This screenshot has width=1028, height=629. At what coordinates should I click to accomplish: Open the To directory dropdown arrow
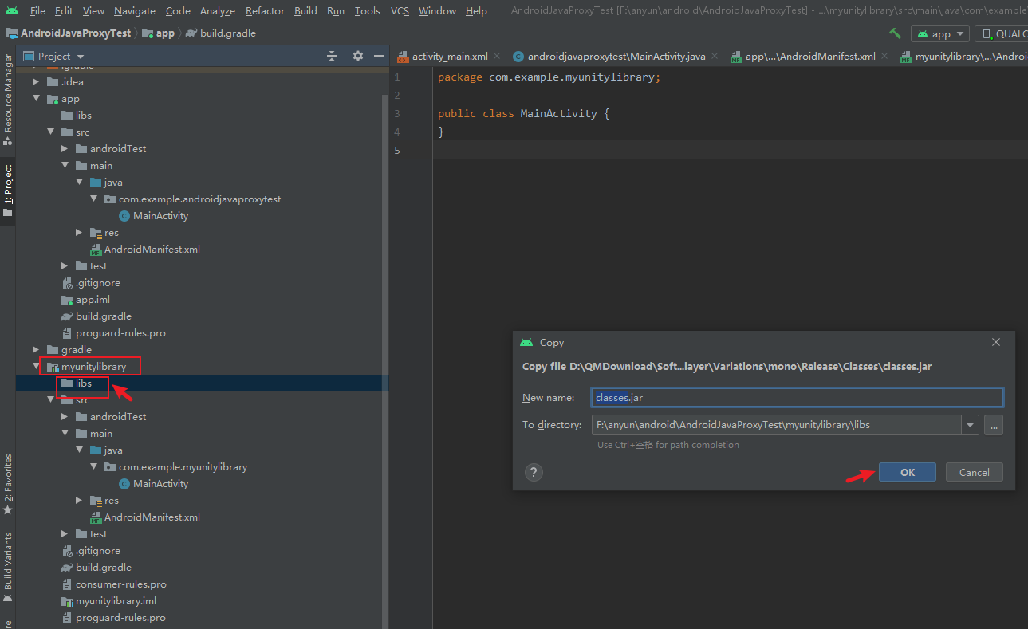(971, 425)
